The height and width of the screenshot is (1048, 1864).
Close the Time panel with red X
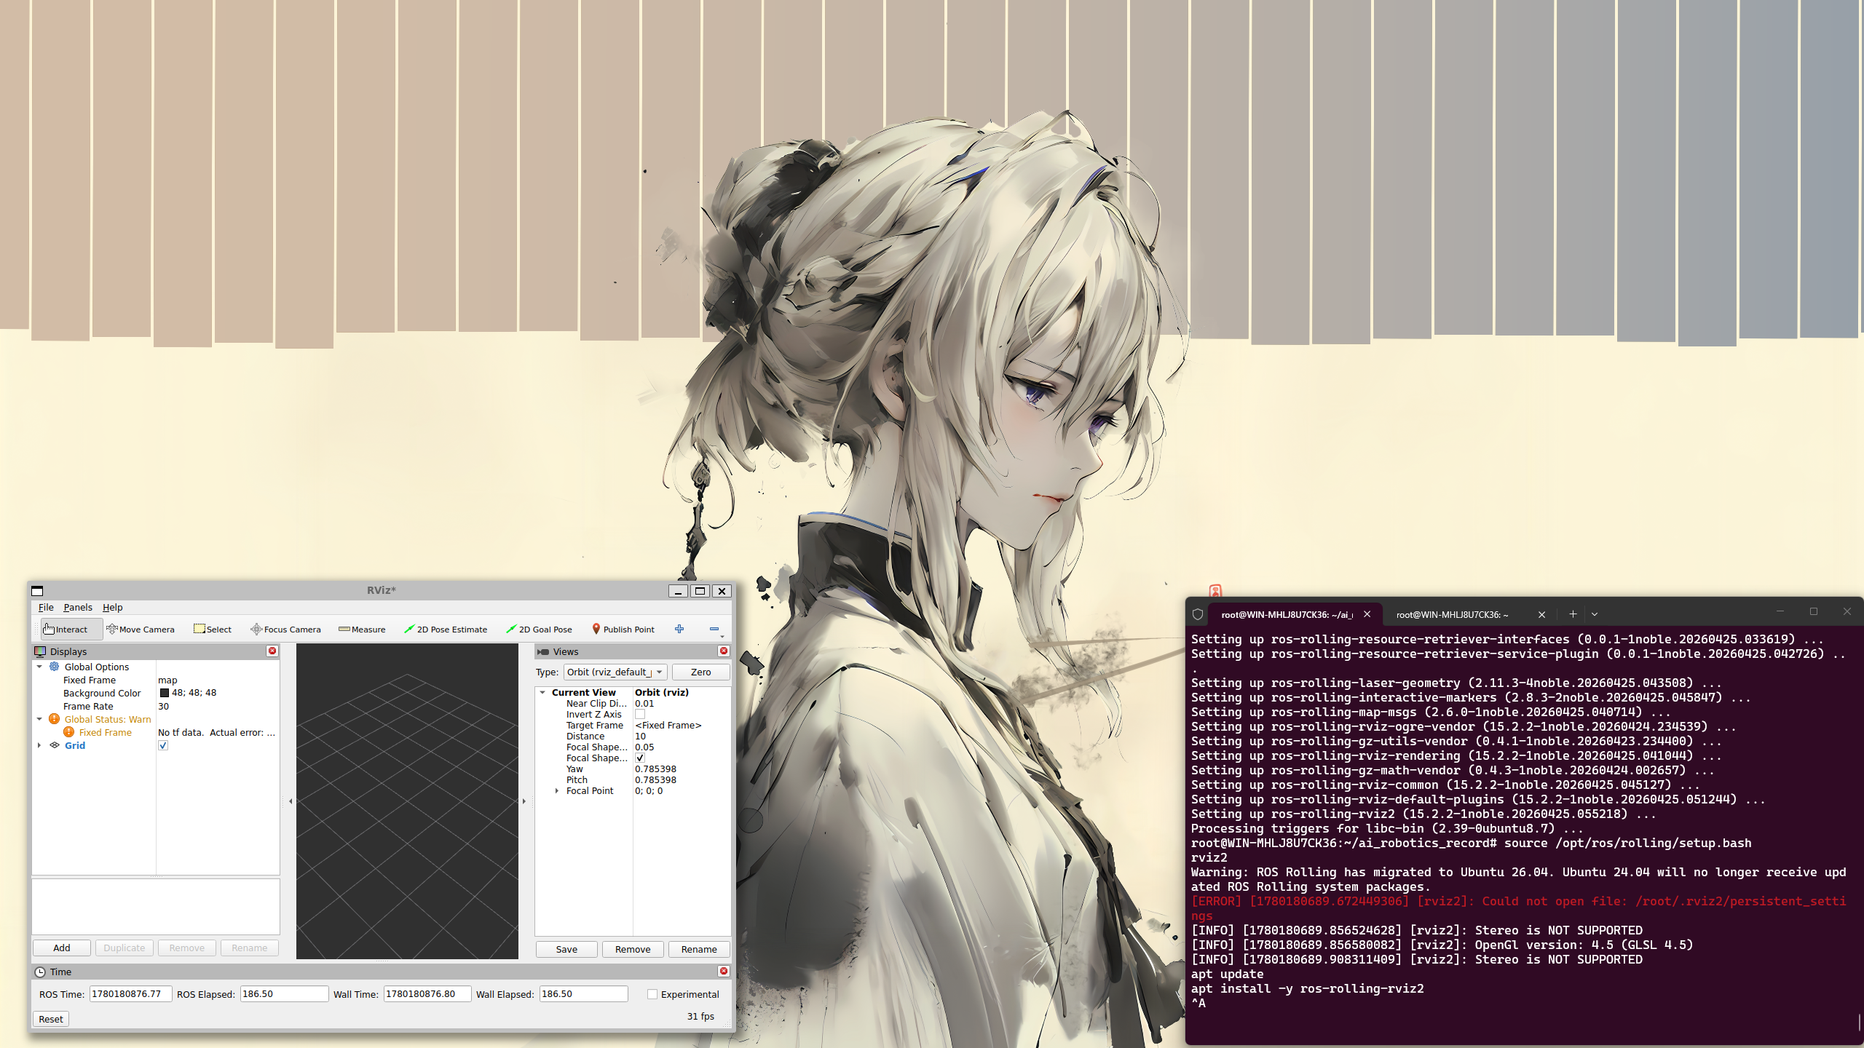(x=724, y=971)
